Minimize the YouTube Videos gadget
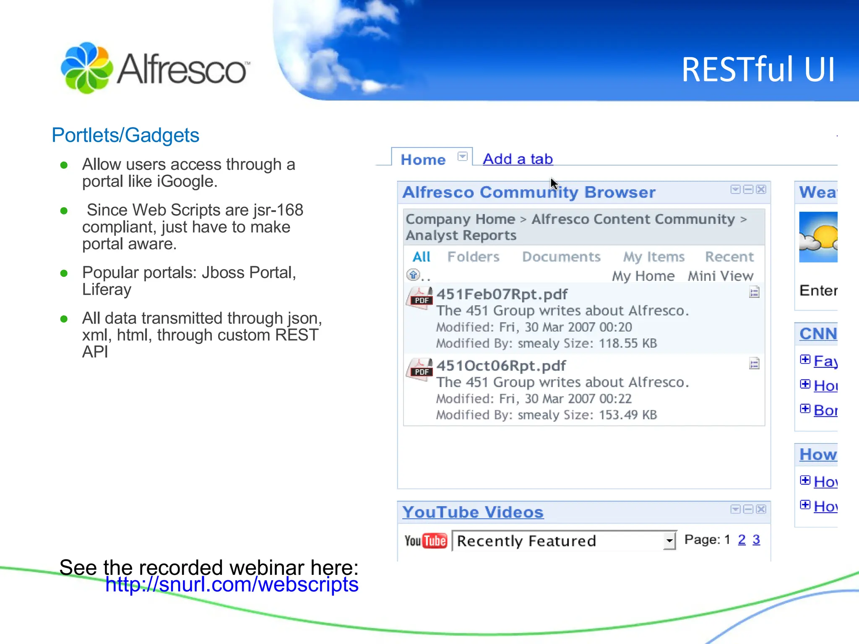 (x=748, y=509)
